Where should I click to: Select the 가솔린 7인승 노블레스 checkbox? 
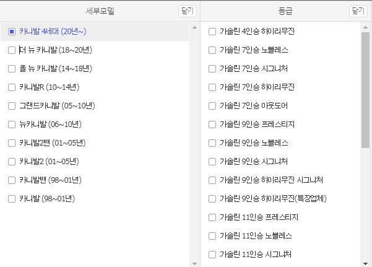click(212, 50)
